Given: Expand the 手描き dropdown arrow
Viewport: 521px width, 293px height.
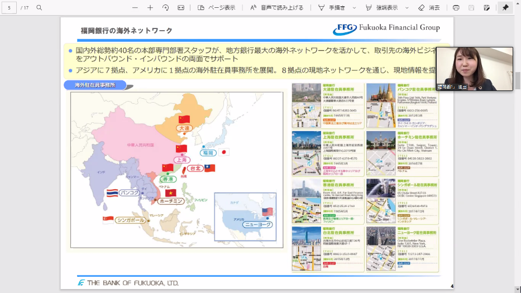Looking at the screenshot, I should pyautogui.click(x=354, y=7).
